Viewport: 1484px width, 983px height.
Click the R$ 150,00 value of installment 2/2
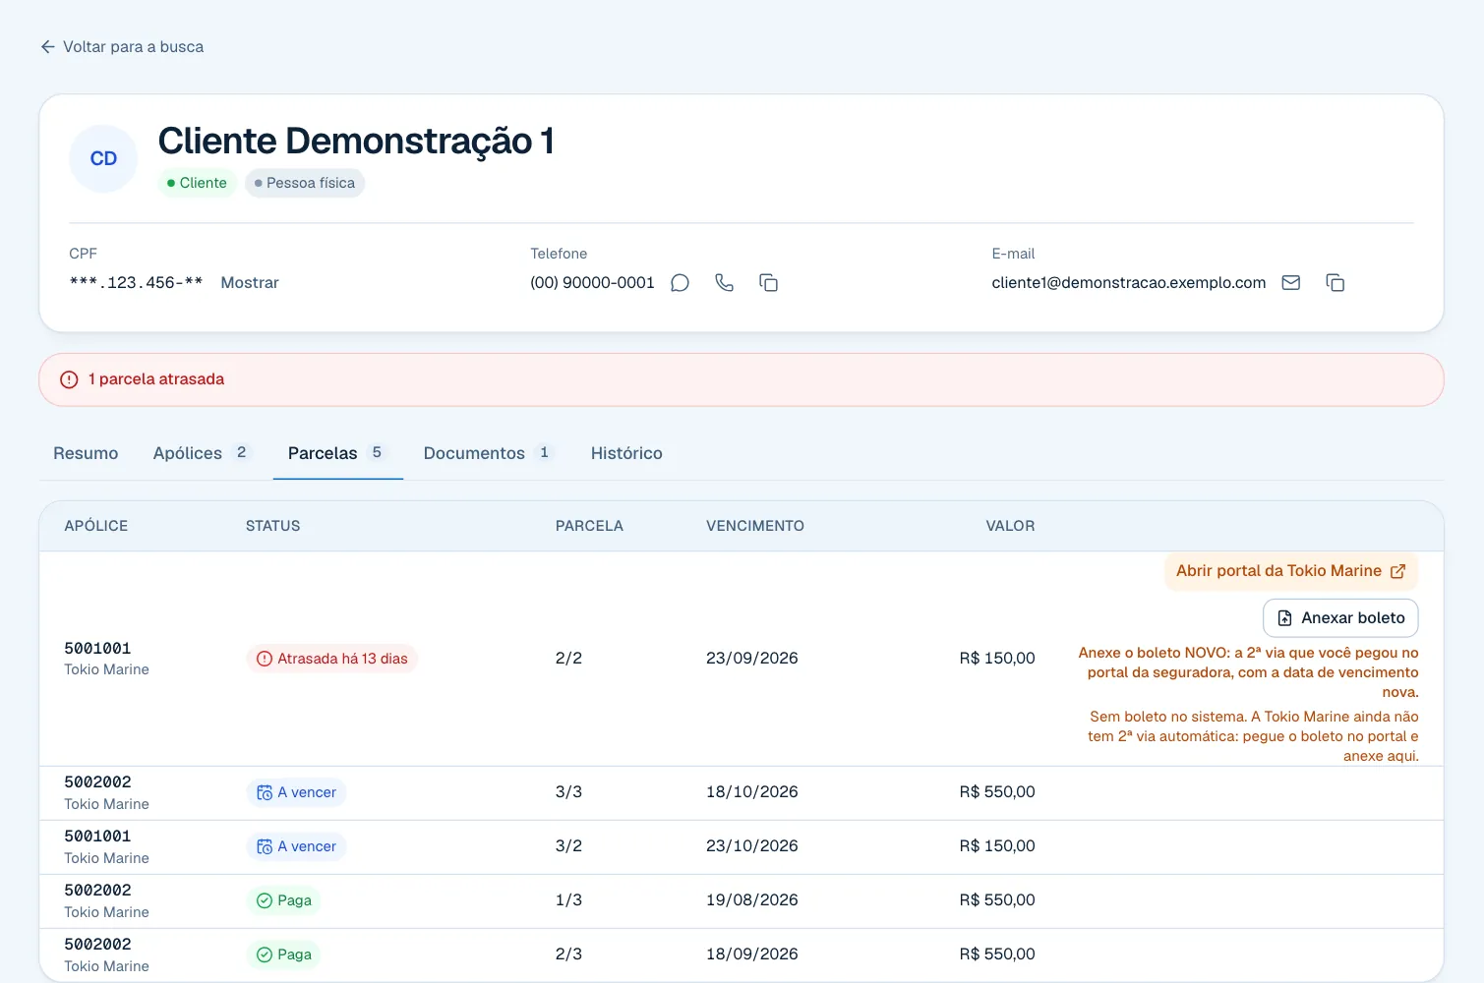[997, 659]
